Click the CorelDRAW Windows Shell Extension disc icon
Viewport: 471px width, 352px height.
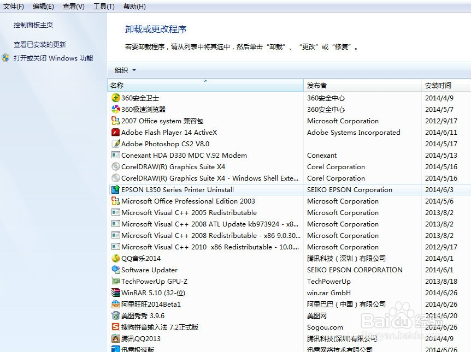(x=116, y=178)
